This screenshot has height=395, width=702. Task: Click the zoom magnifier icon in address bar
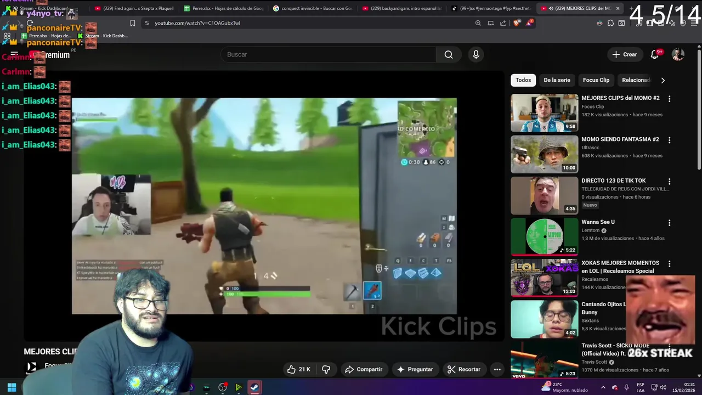click(x=478, y=23)
